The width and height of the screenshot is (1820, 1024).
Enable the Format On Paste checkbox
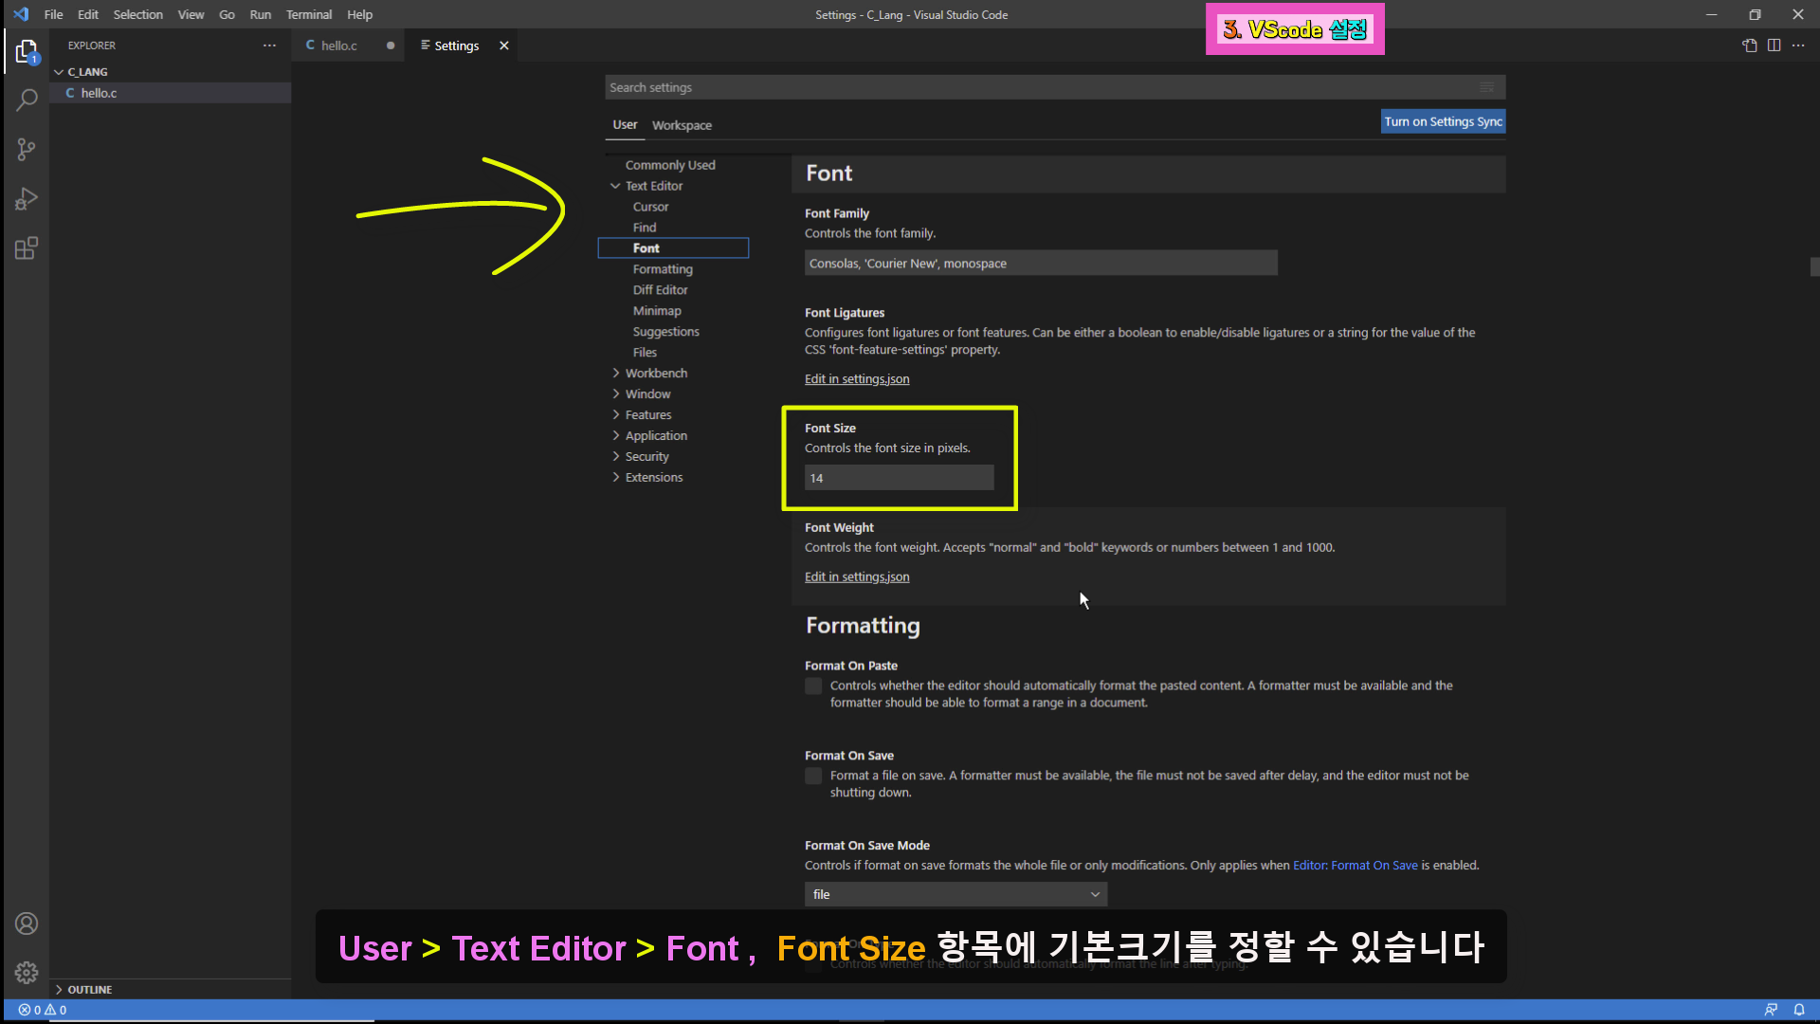[x=813, y=686]
